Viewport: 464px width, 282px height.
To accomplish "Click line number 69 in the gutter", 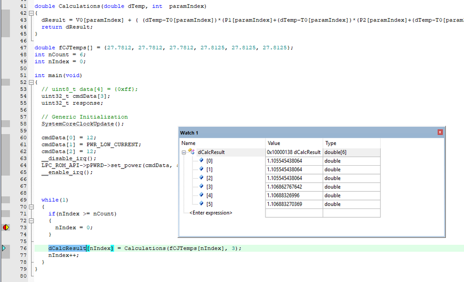I will 23,200.
